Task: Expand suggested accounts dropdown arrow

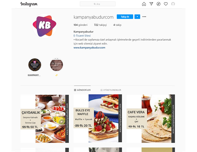Action: coord(137,17)
